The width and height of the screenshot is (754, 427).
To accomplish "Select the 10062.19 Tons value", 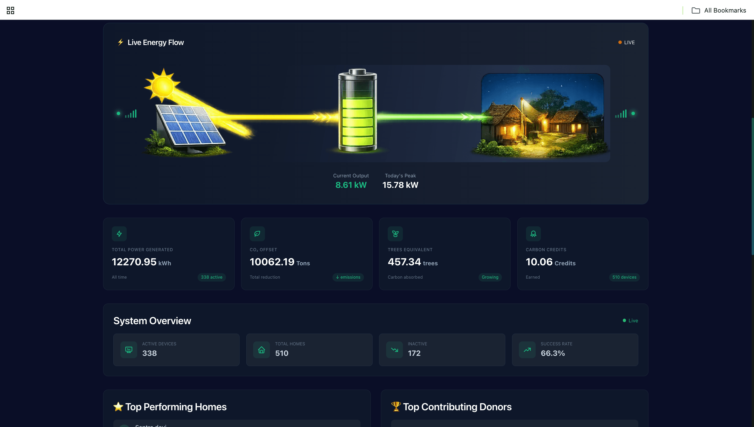I will coord(280,262).
